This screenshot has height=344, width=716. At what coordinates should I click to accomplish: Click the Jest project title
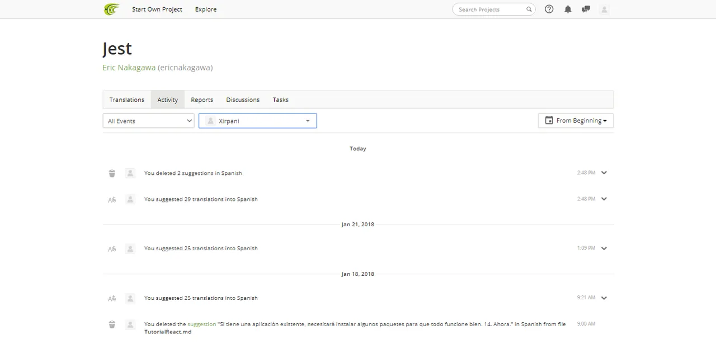[117, 49]
